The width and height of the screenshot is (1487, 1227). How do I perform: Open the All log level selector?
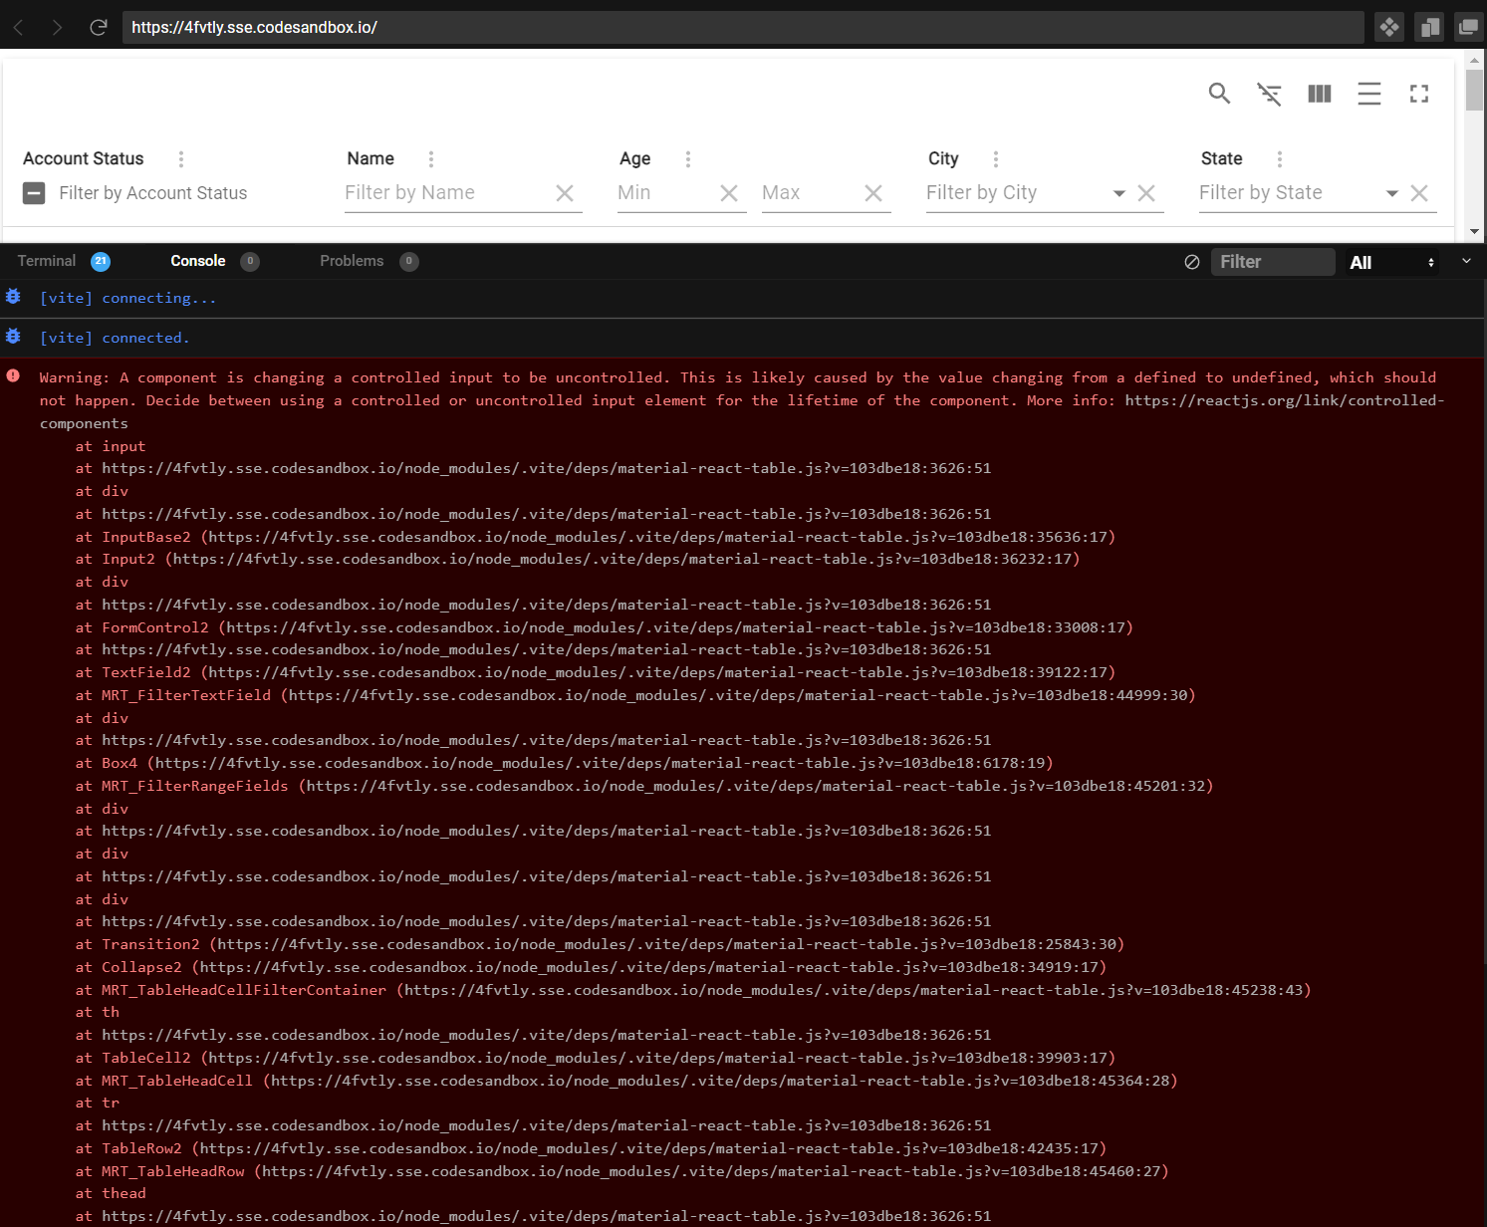[x=1390, y=262]
